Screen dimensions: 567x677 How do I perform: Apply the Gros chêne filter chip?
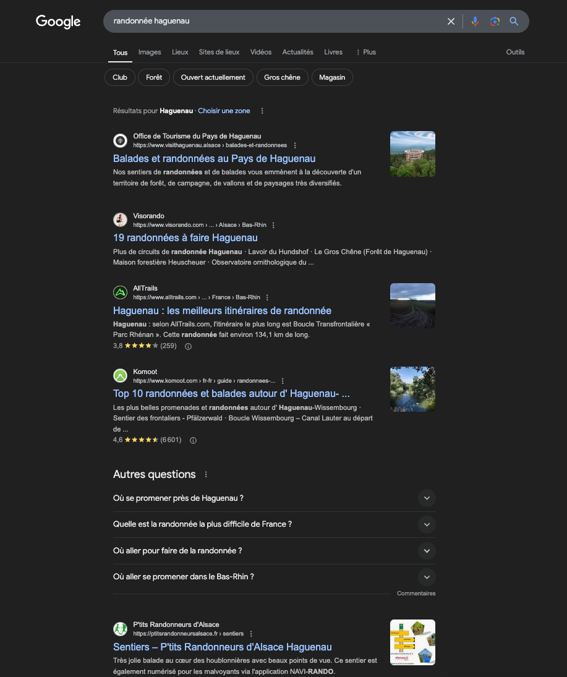coord(282,77)
